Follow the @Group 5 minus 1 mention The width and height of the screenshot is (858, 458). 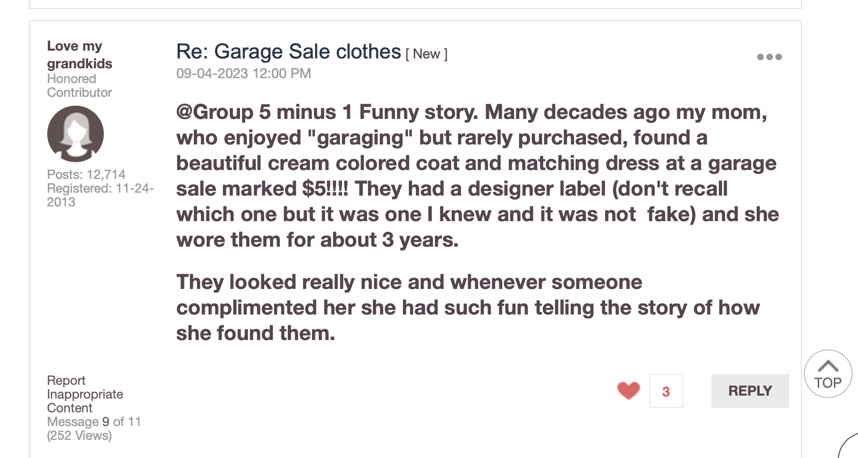(264, 112)
